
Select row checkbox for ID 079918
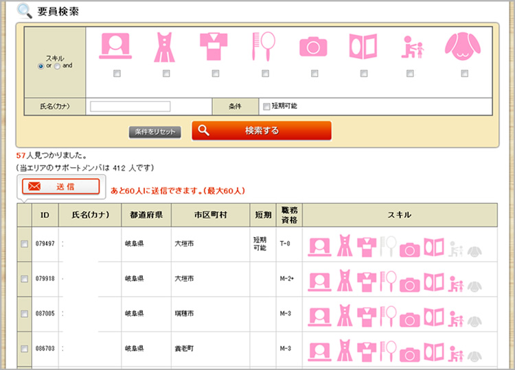[x=24, y=279]
